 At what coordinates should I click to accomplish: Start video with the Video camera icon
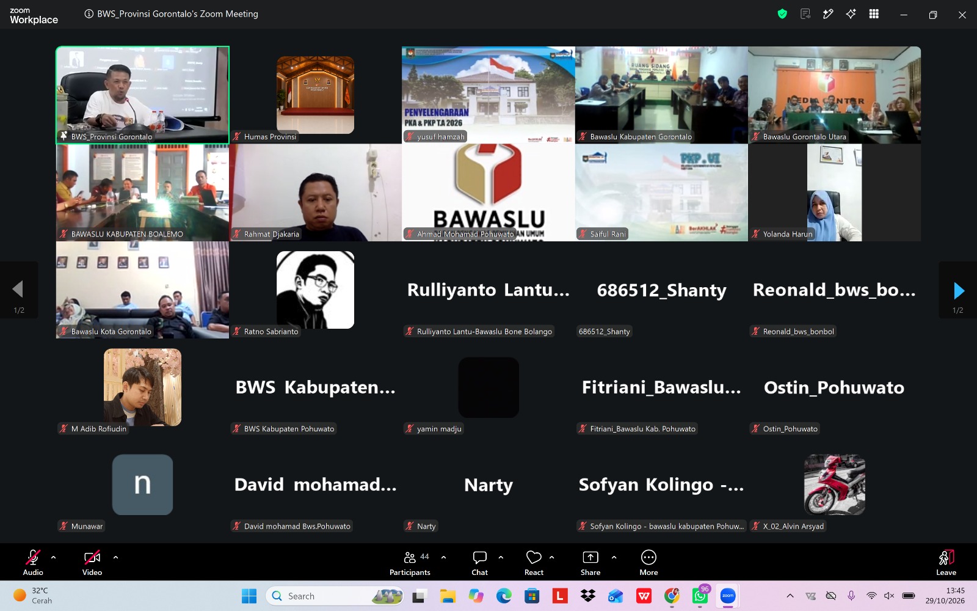[x=92, y=557]
